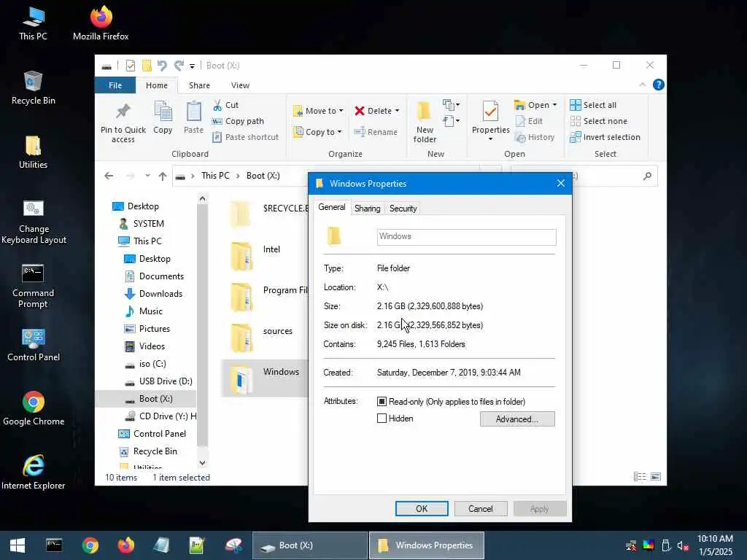Open Change Keyboard Layout shortcut

[x=34, y=222]
